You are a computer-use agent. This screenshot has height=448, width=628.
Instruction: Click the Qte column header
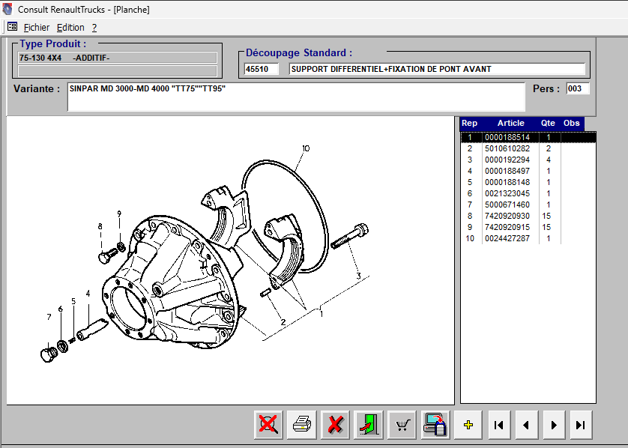(549, 123)
